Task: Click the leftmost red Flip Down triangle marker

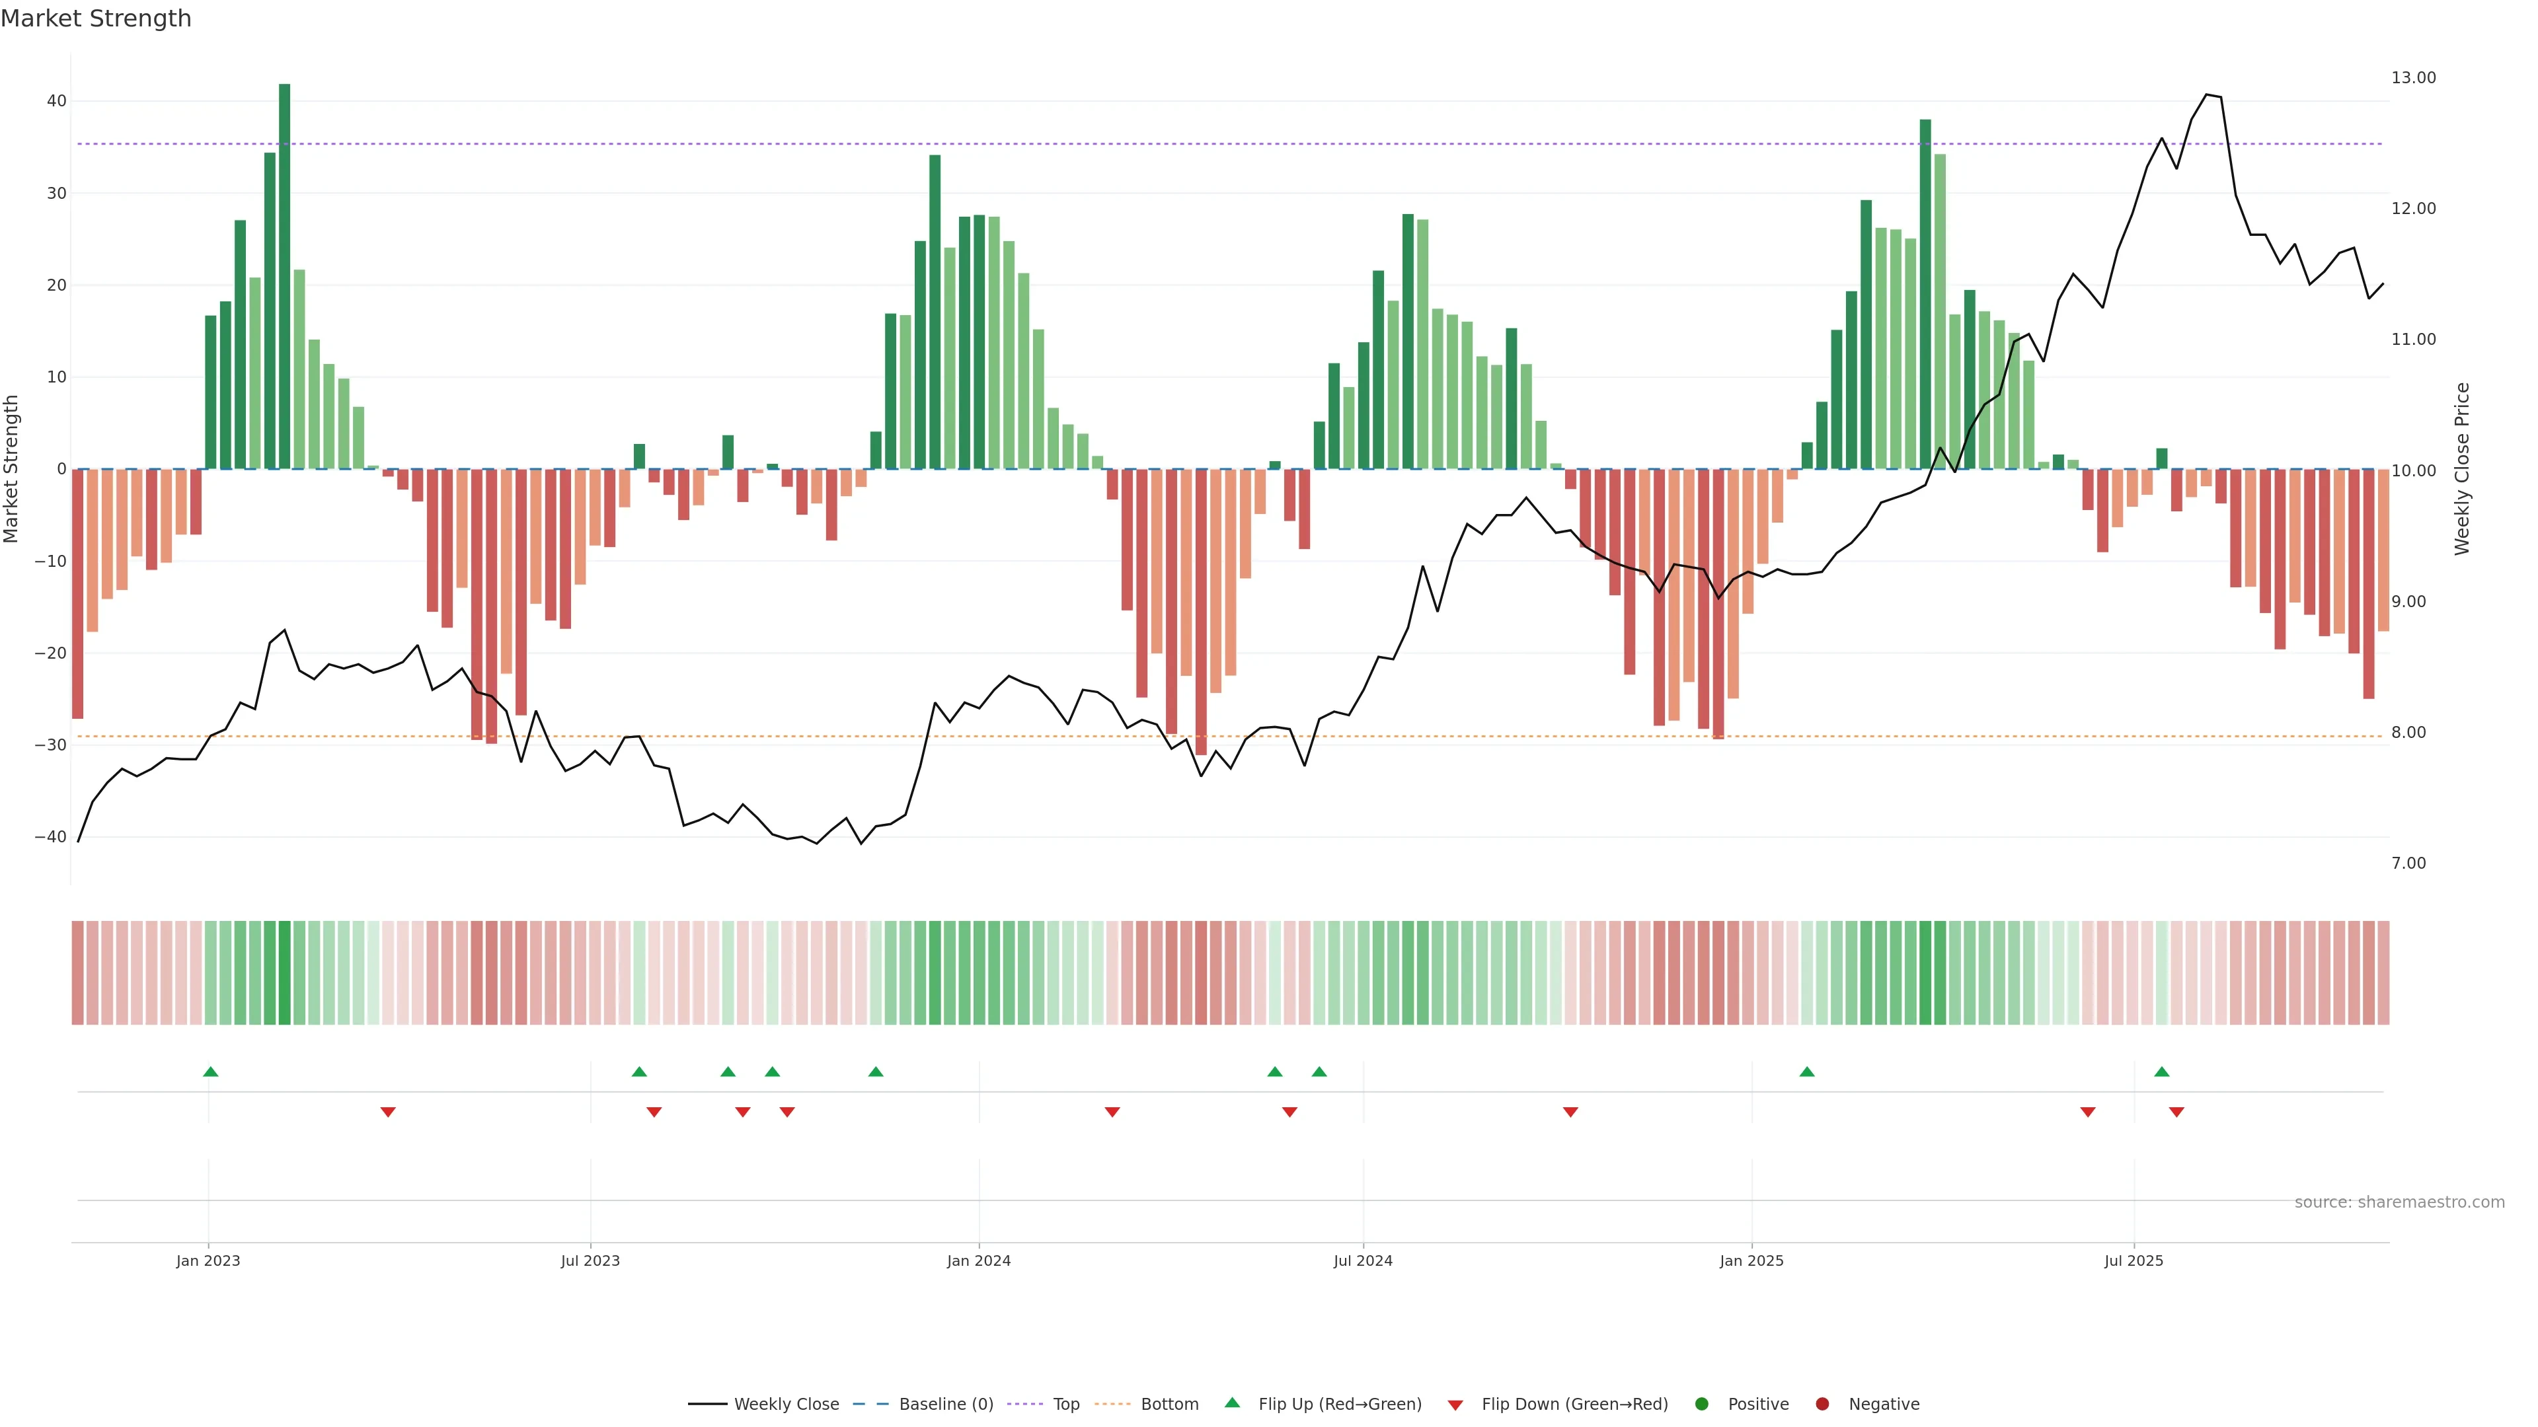Action: click(x=388, y=1112)
